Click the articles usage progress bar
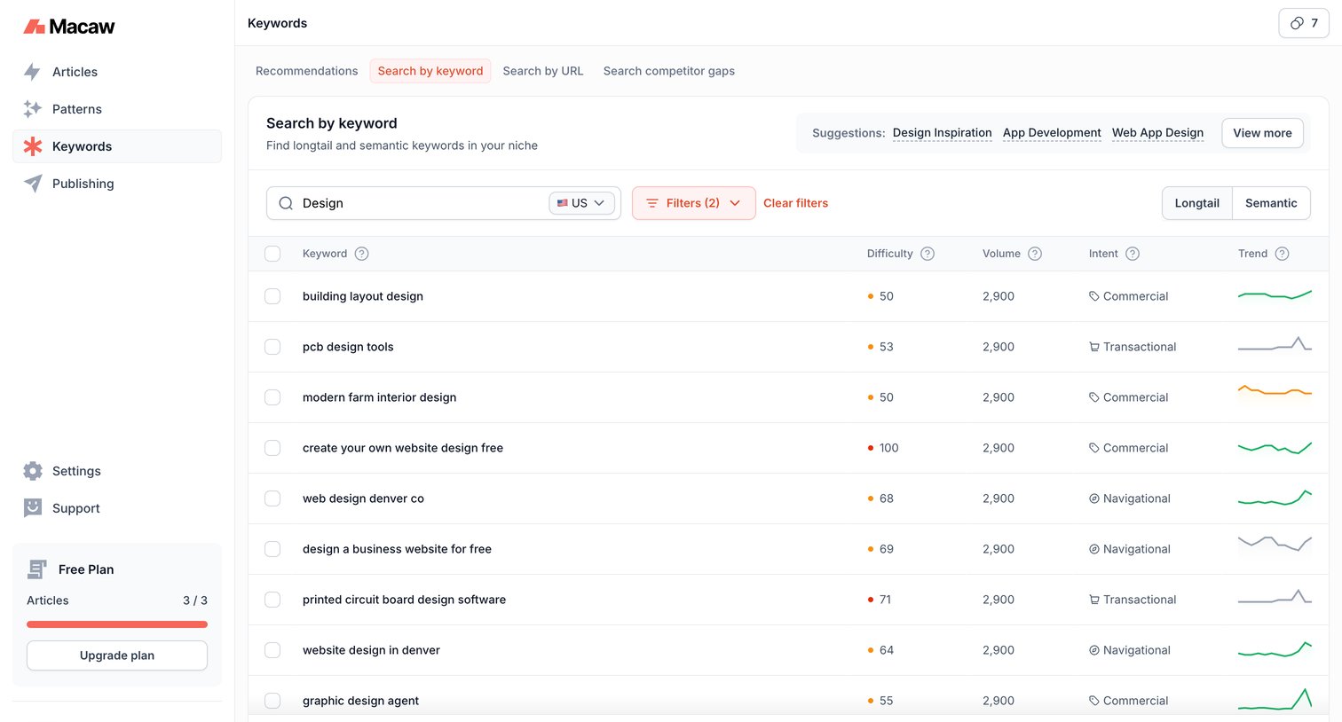This screenshot has width=1342, height=722. coord(117,624)
